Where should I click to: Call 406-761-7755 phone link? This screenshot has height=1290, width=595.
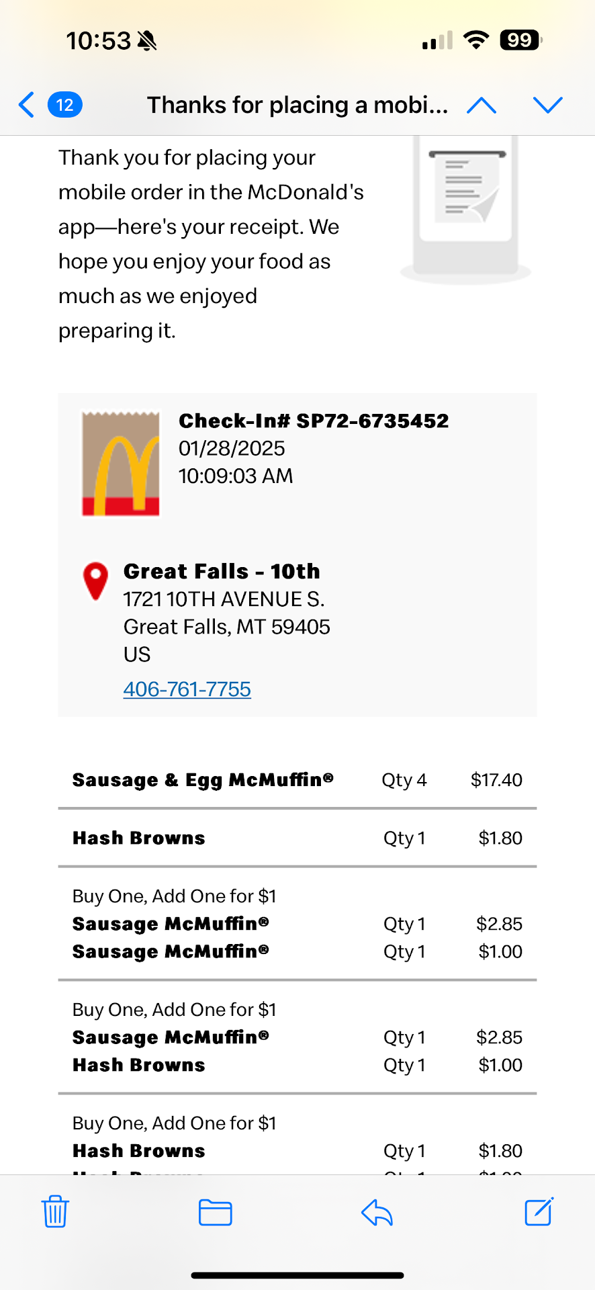pos(187,689)
